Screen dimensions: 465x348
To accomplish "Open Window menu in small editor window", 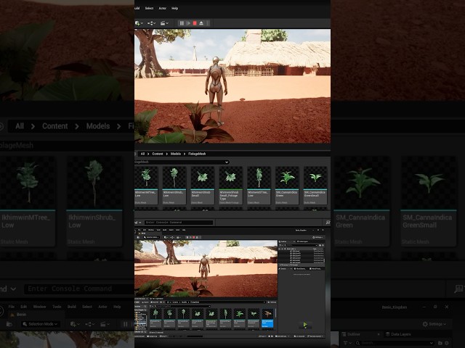I will 151,230.
